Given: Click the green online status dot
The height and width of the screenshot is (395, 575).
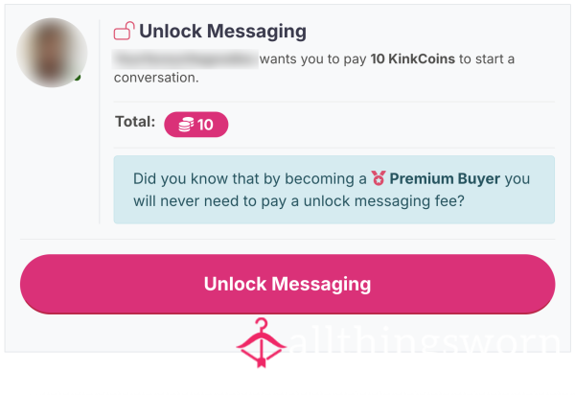Looking at the screenshot, I should (78, 78).
